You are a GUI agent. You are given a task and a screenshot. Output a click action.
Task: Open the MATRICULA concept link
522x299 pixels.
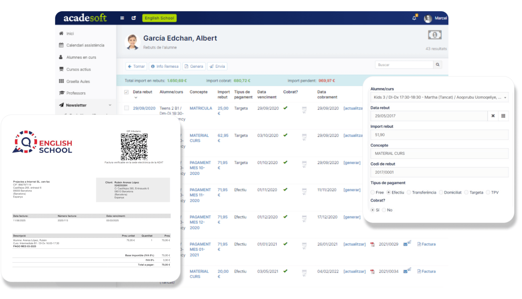pyautogui.click(x=201, y=108)
